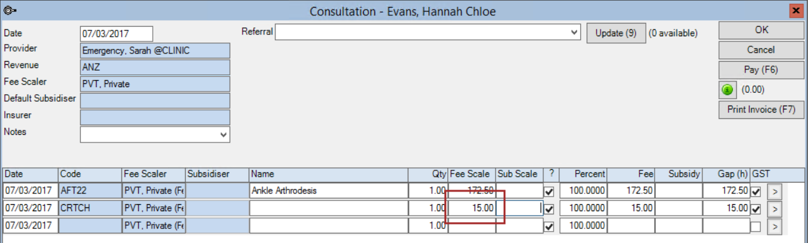The width and height of the screenshot is (808, 243).
Task: Click Print Invoice (F7)
Action: pos(761,109)
